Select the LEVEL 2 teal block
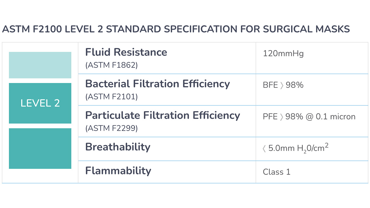 [x=40, y=103]
